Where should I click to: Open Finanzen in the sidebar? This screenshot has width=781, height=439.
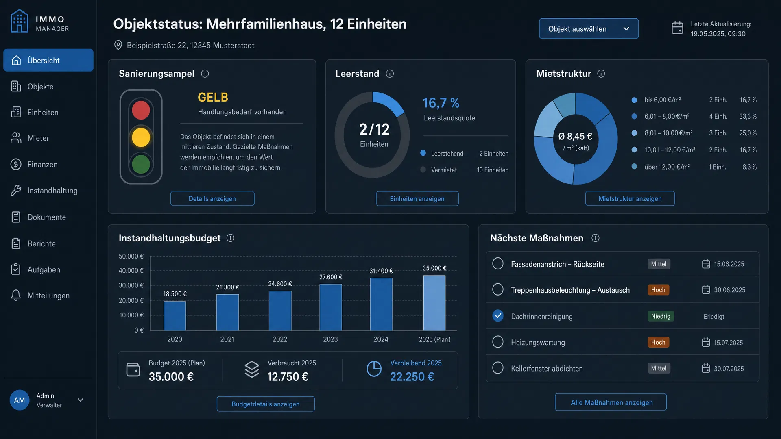tap(48, 165)
